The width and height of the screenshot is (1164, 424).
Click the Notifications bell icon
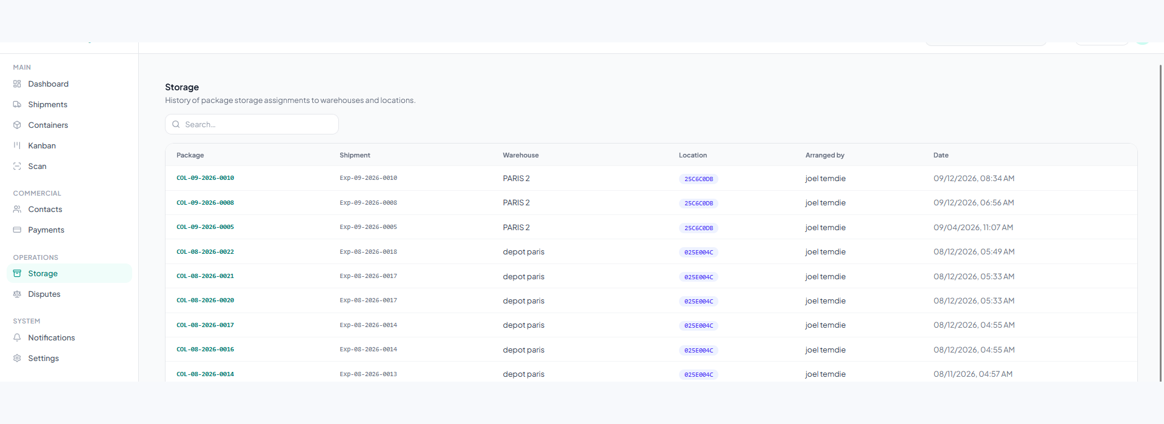click(x=17, y=338)
